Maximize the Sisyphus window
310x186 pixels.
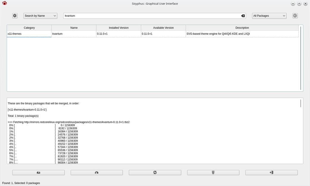click(x=299, y=4)
